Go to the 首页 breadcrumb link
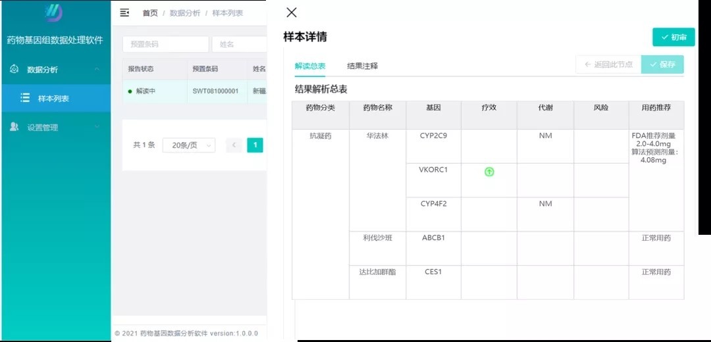Screen dimensions: 711x342 pos(150,13)
